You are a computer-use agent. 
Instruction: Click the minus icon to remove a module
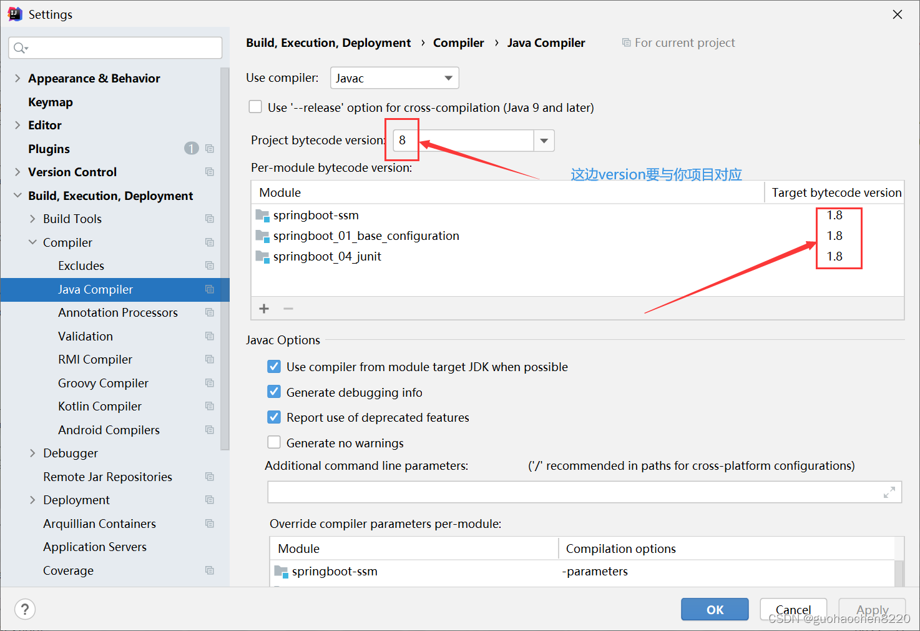[x=288, y=309]
